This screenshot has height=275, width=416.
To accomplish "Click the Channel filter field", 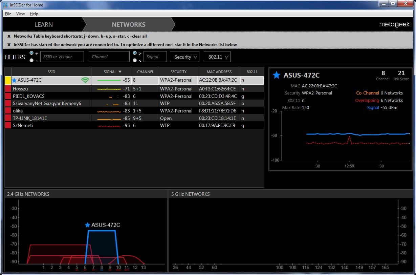I will pyautogui.click(x=109, y=57).
